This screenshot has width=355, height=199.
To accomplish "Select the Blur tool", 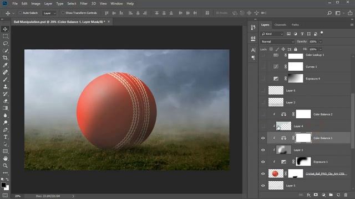I will point(5,116).
